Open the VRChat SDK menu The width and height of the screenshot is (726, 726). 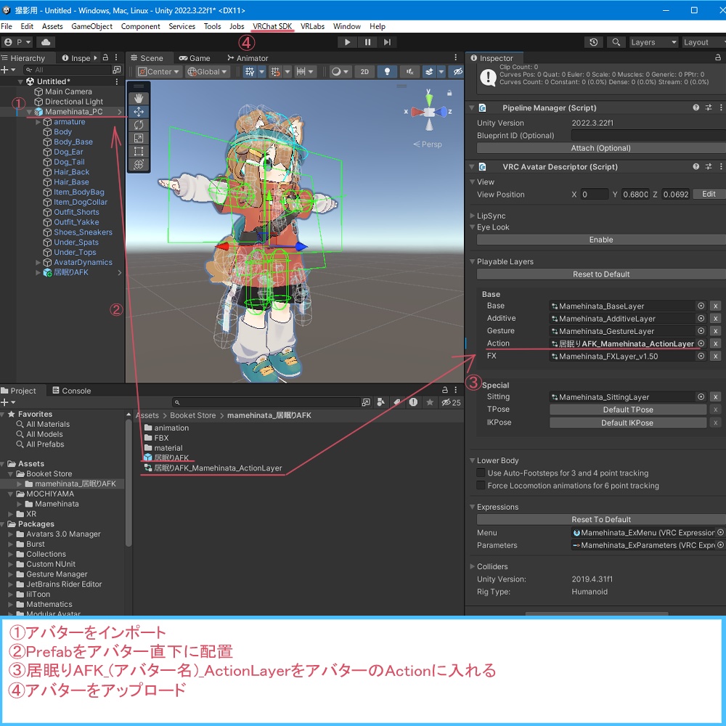click(x=272, y=26)
